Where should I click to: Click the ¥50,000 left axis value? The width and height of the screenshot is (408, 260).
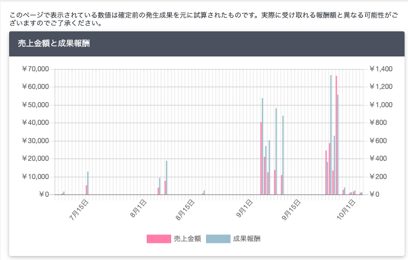click(x=35, y=105)
